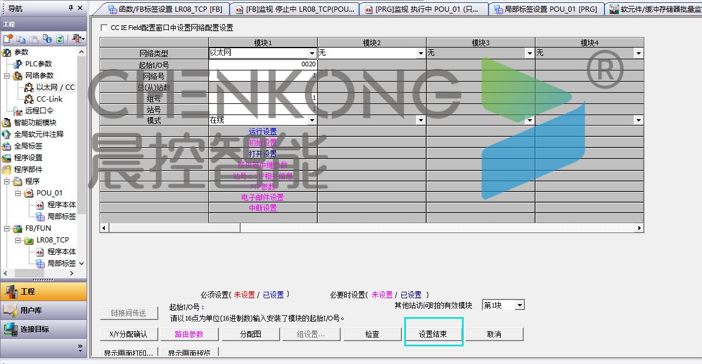Click the paste icon in navigation toolbar
Screen dimensions: 702x364
(34, 39)
